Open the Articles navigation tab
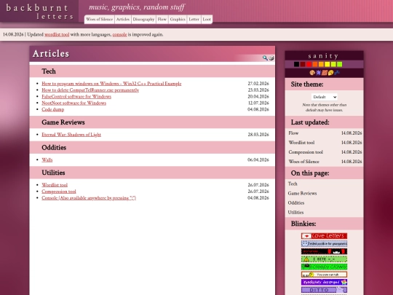393x295 pixels. [123, 20]
